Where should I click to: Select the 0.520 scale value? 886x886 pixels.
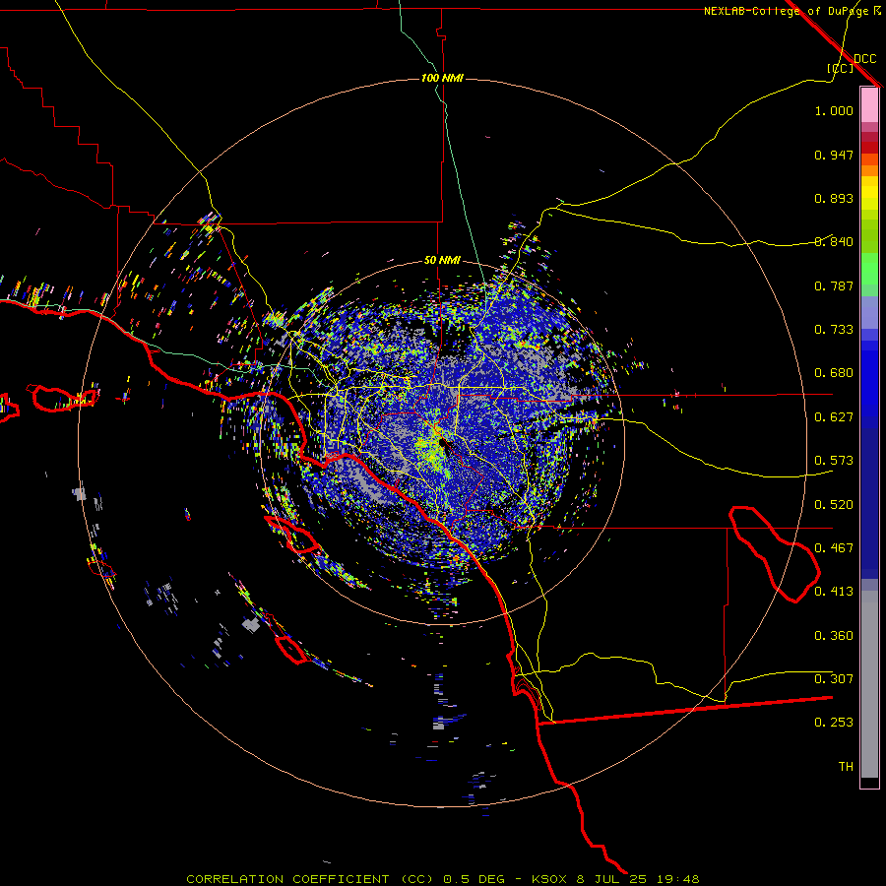pyautogui.click(x=834, y=505)
